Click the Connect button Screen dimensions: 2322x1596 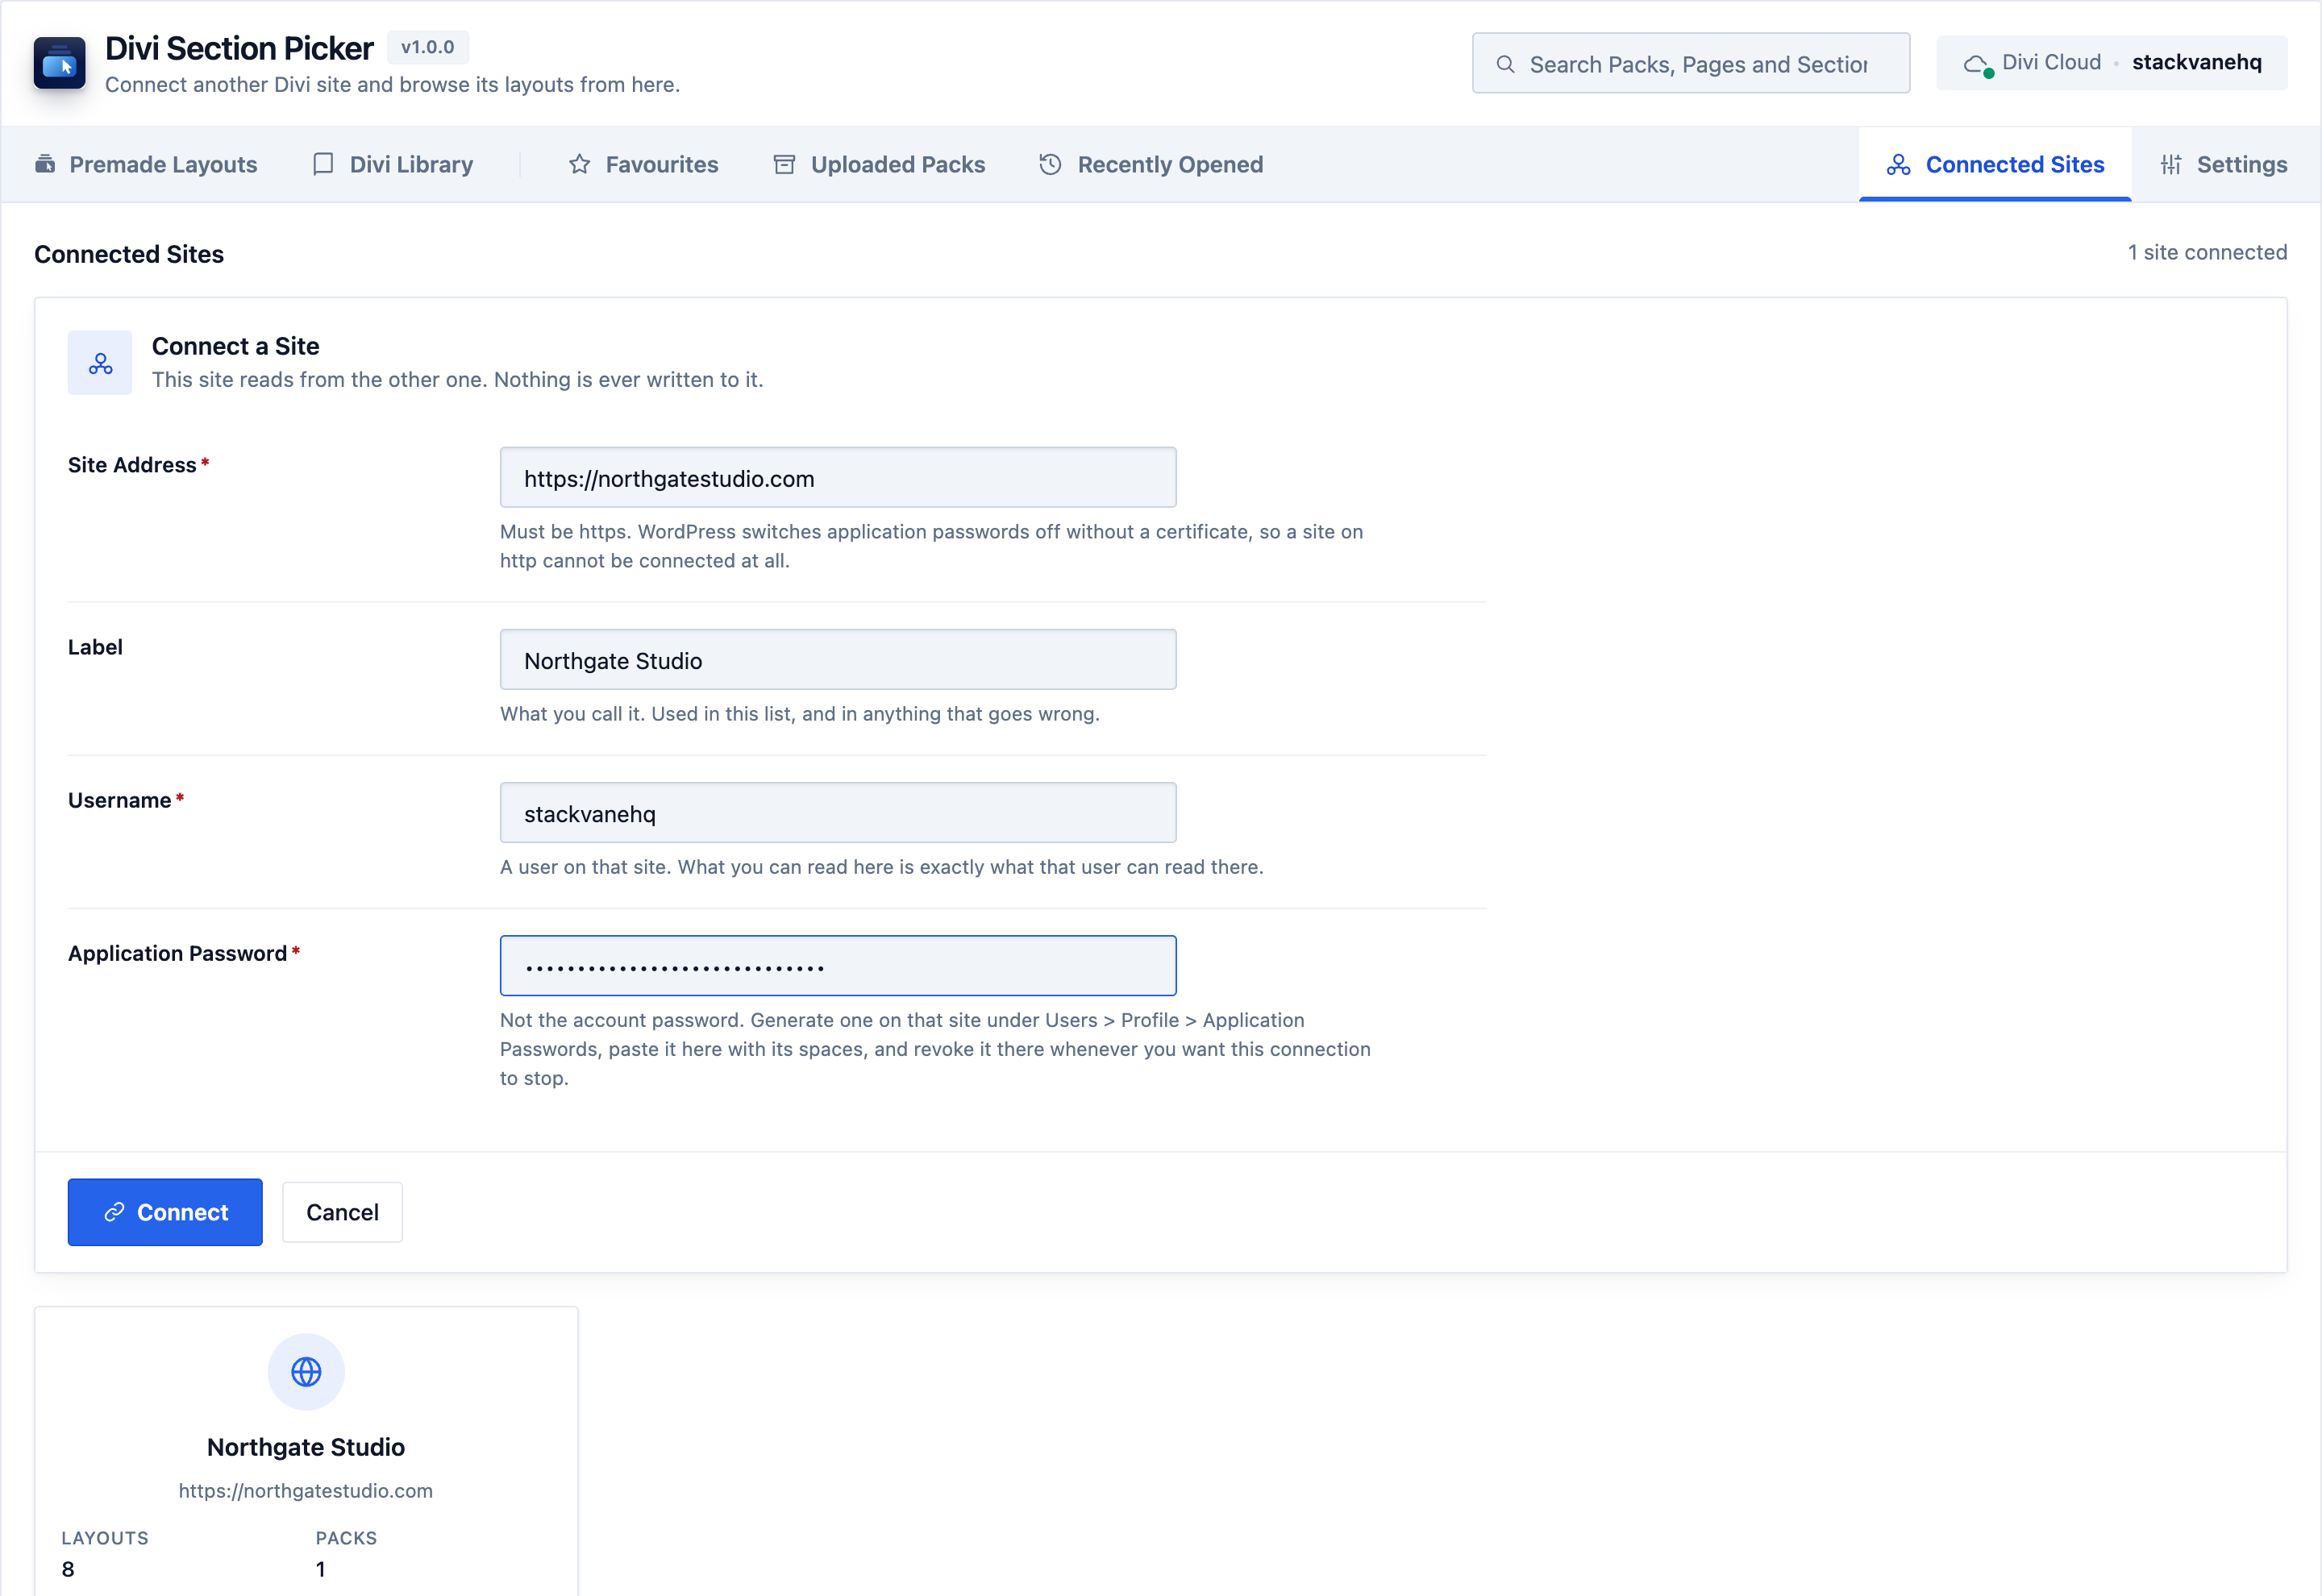click(165, 1212)
